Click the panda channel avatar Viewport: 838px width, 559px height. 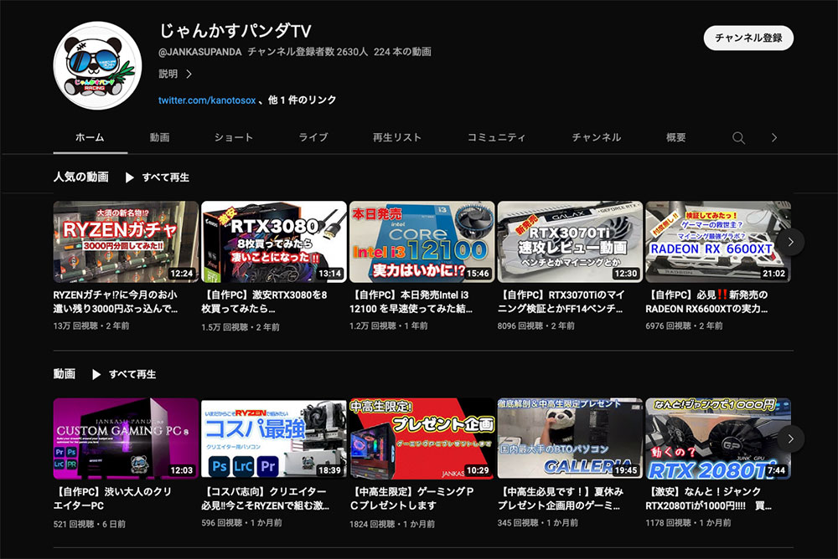tap(97, 65)
